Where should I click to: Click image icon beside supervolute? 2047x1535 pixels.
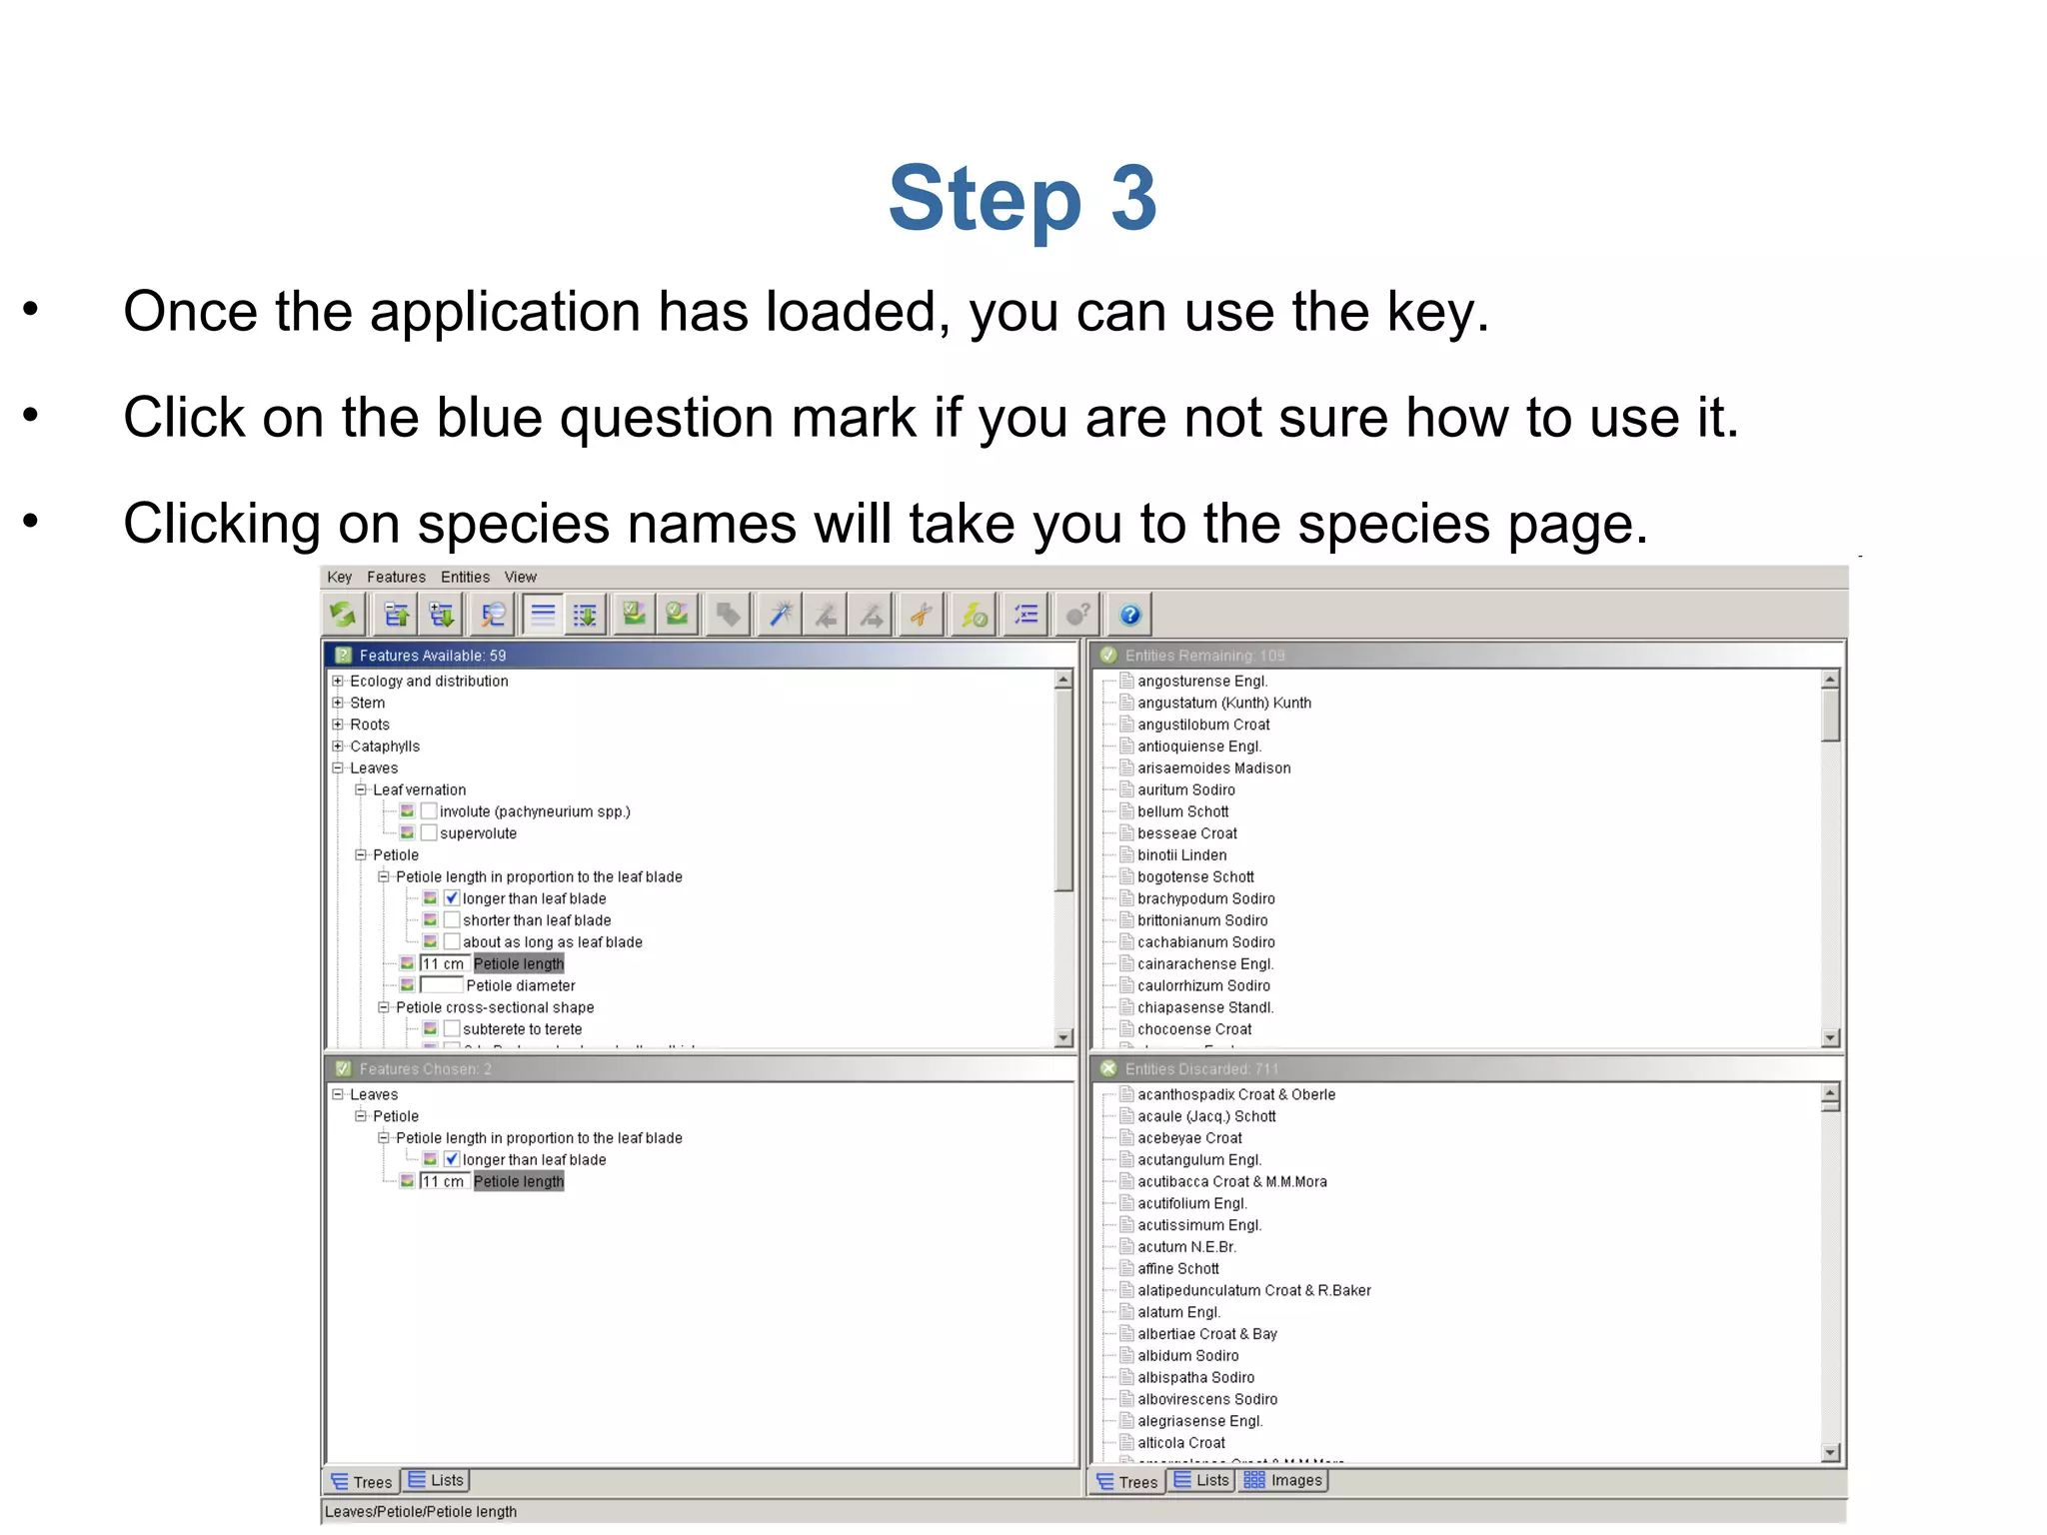click(407, 833)
